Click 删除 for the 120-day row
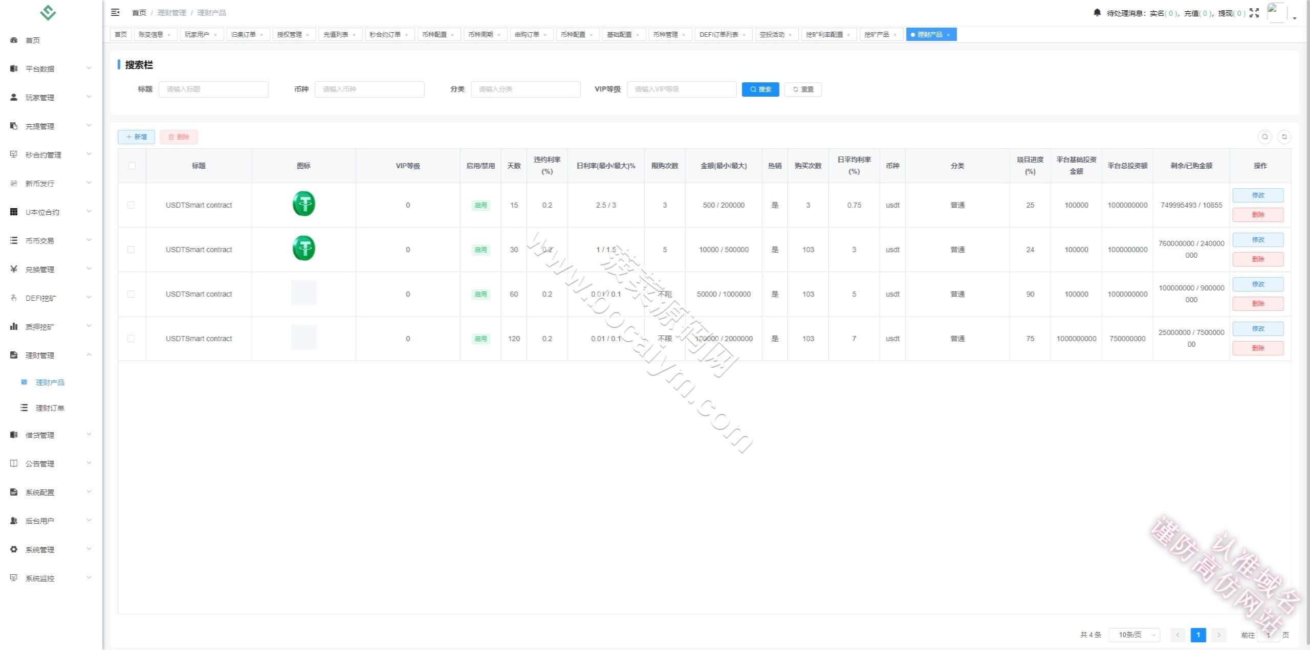This screenshot has height=650, width=1310. pyautogui.click(x=1258, y=348)
